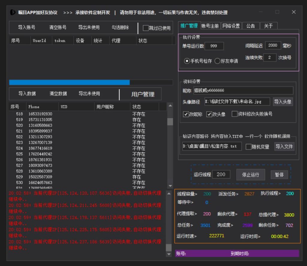Click the blue progress bar
The image size is (307, 266).
pyautogui.click(x=69, y=82)
